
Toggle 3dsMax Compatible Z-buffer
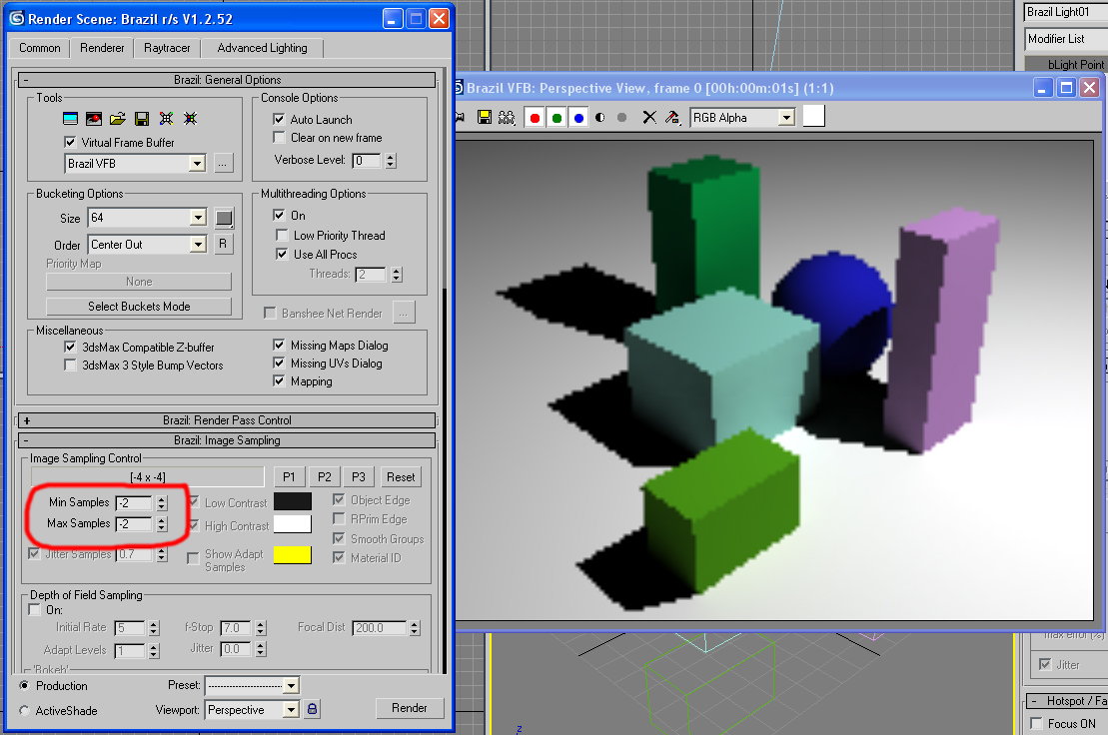click(x=70, y=347)
